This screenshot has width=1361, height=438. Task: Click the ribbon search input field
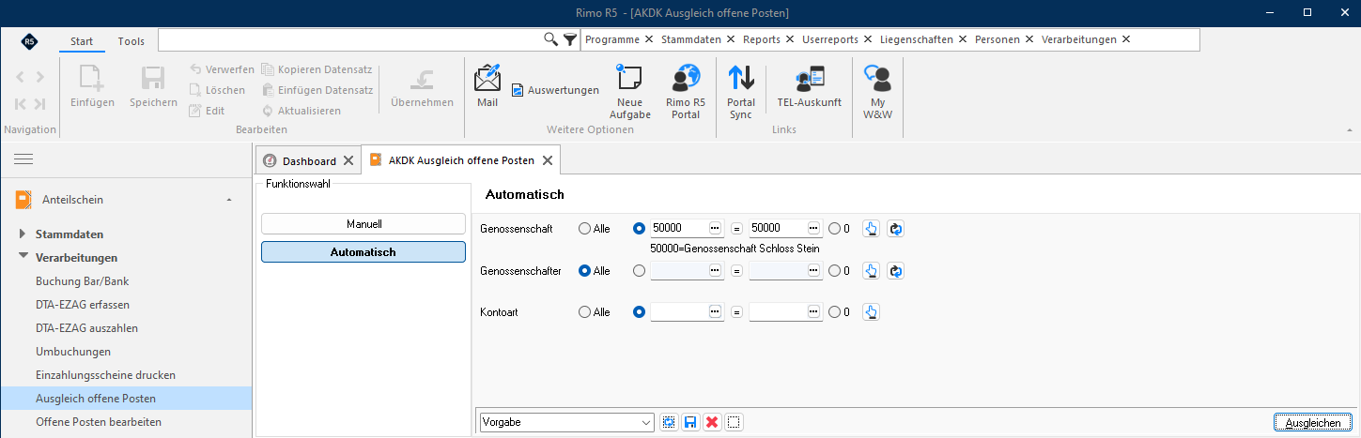pos(350,39)
